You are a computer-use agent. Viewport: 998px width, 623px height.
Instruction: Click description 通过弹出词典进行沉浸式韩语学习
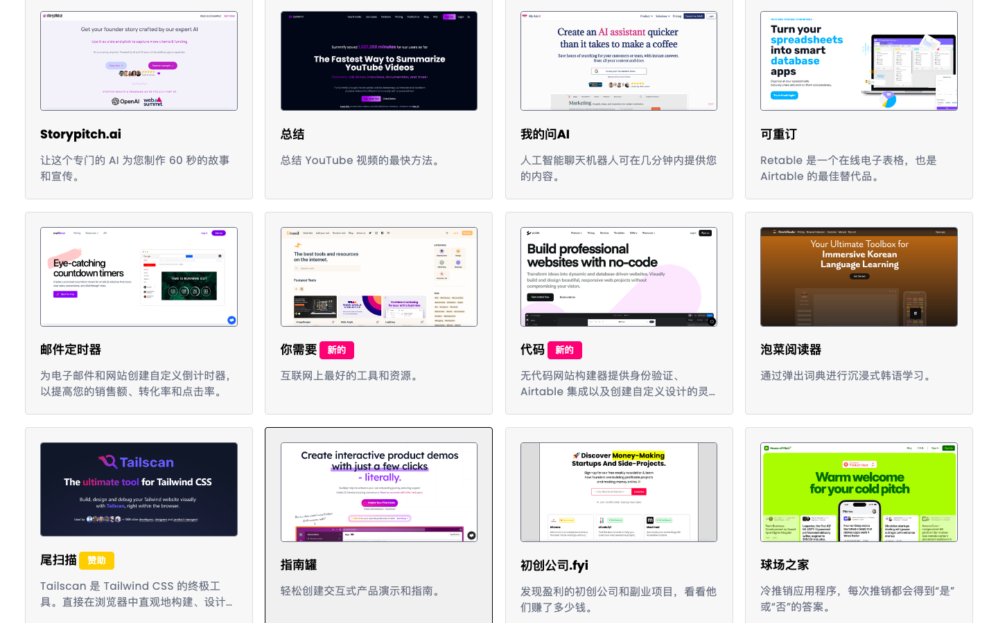(x=848, y=376)
